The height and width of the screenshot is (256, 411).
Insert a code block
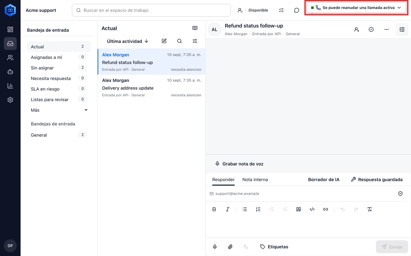312,209
